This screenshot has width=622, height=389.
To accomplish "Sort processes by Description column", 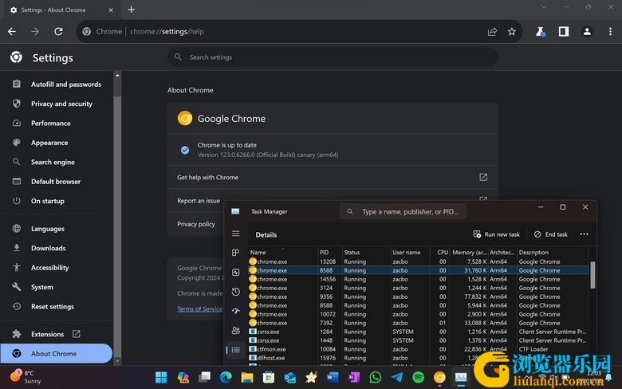I will coord(553,252).
